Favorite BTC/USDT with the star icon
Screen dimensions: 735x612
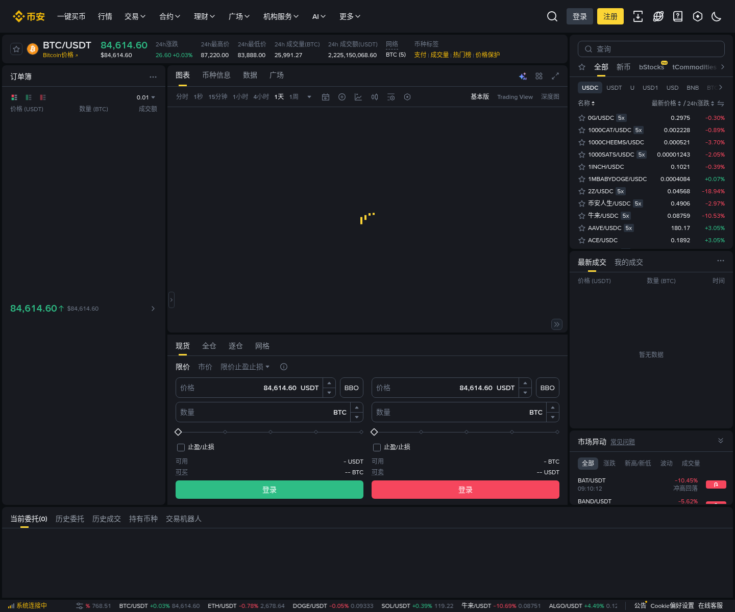coord(16,49)
